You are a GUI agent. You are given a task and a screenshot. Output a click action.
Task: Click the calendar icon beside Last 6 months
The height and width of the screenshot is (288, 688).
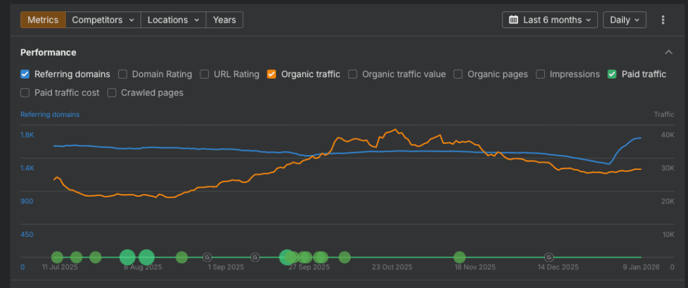[513, 20]
